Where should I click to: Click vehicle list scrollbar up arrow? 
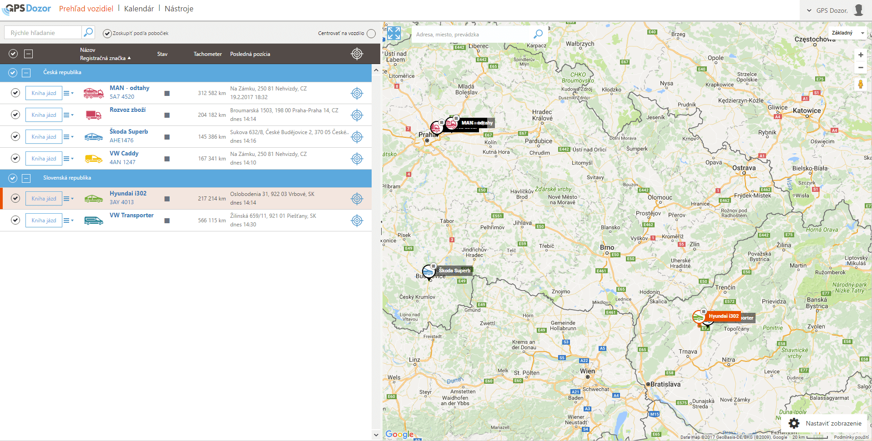point(376,70)
